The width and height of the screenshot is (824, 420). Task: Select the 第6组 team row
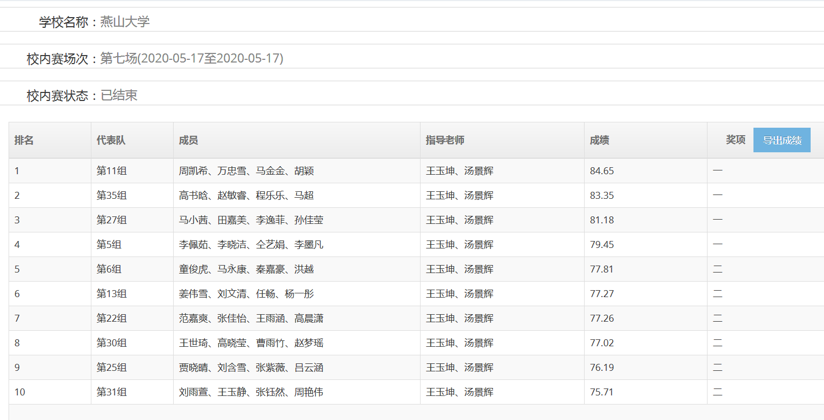coord(109,269)
